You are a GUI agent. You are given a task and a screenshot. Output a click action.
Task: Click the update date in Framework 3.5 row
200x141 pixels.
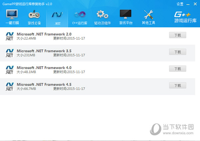pos(69,55)
